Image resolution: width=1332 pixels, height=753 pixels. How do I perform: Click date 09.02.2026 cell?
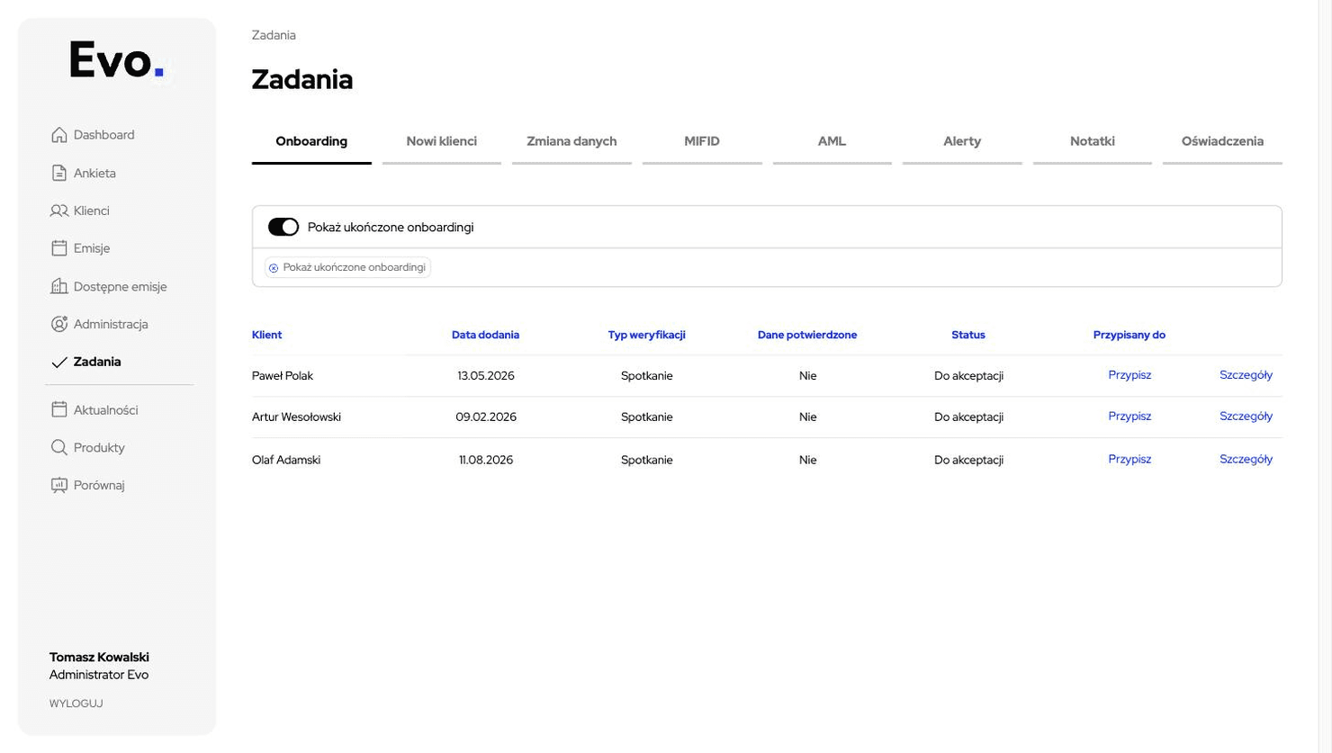(486, 417)
